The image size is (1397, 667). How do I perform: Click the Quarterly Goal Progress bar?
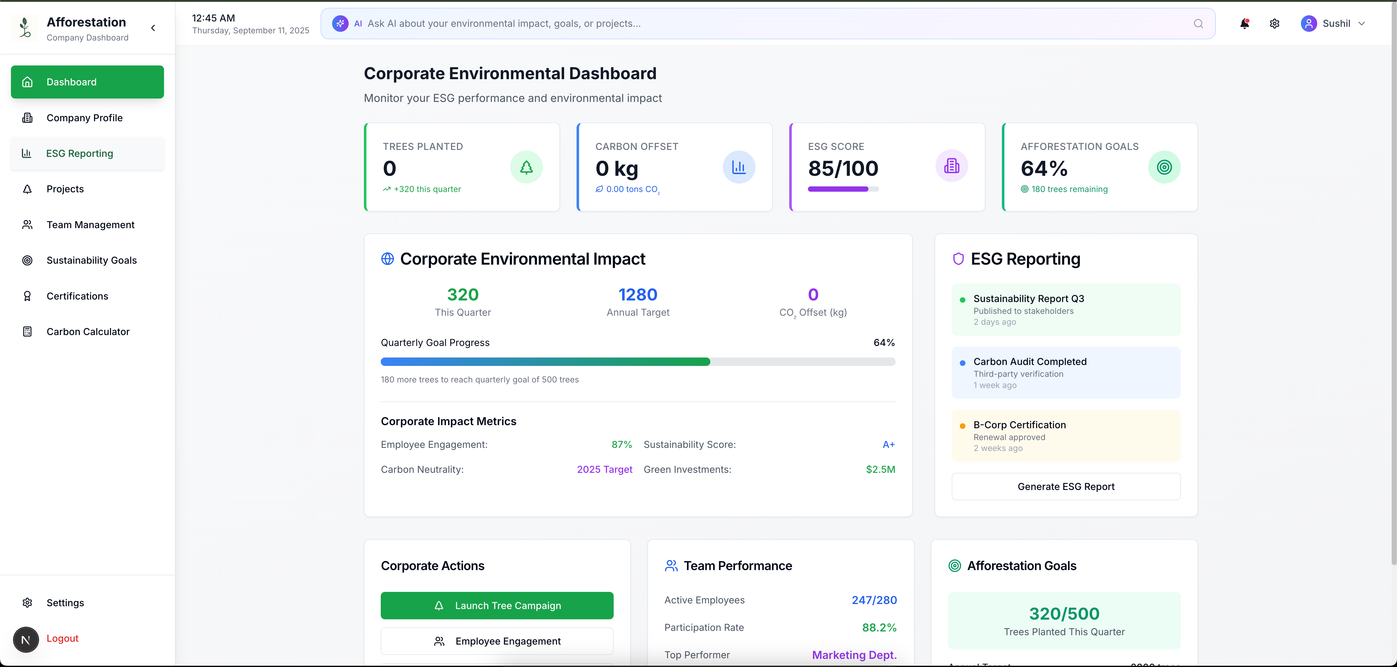tap(637, 362)
